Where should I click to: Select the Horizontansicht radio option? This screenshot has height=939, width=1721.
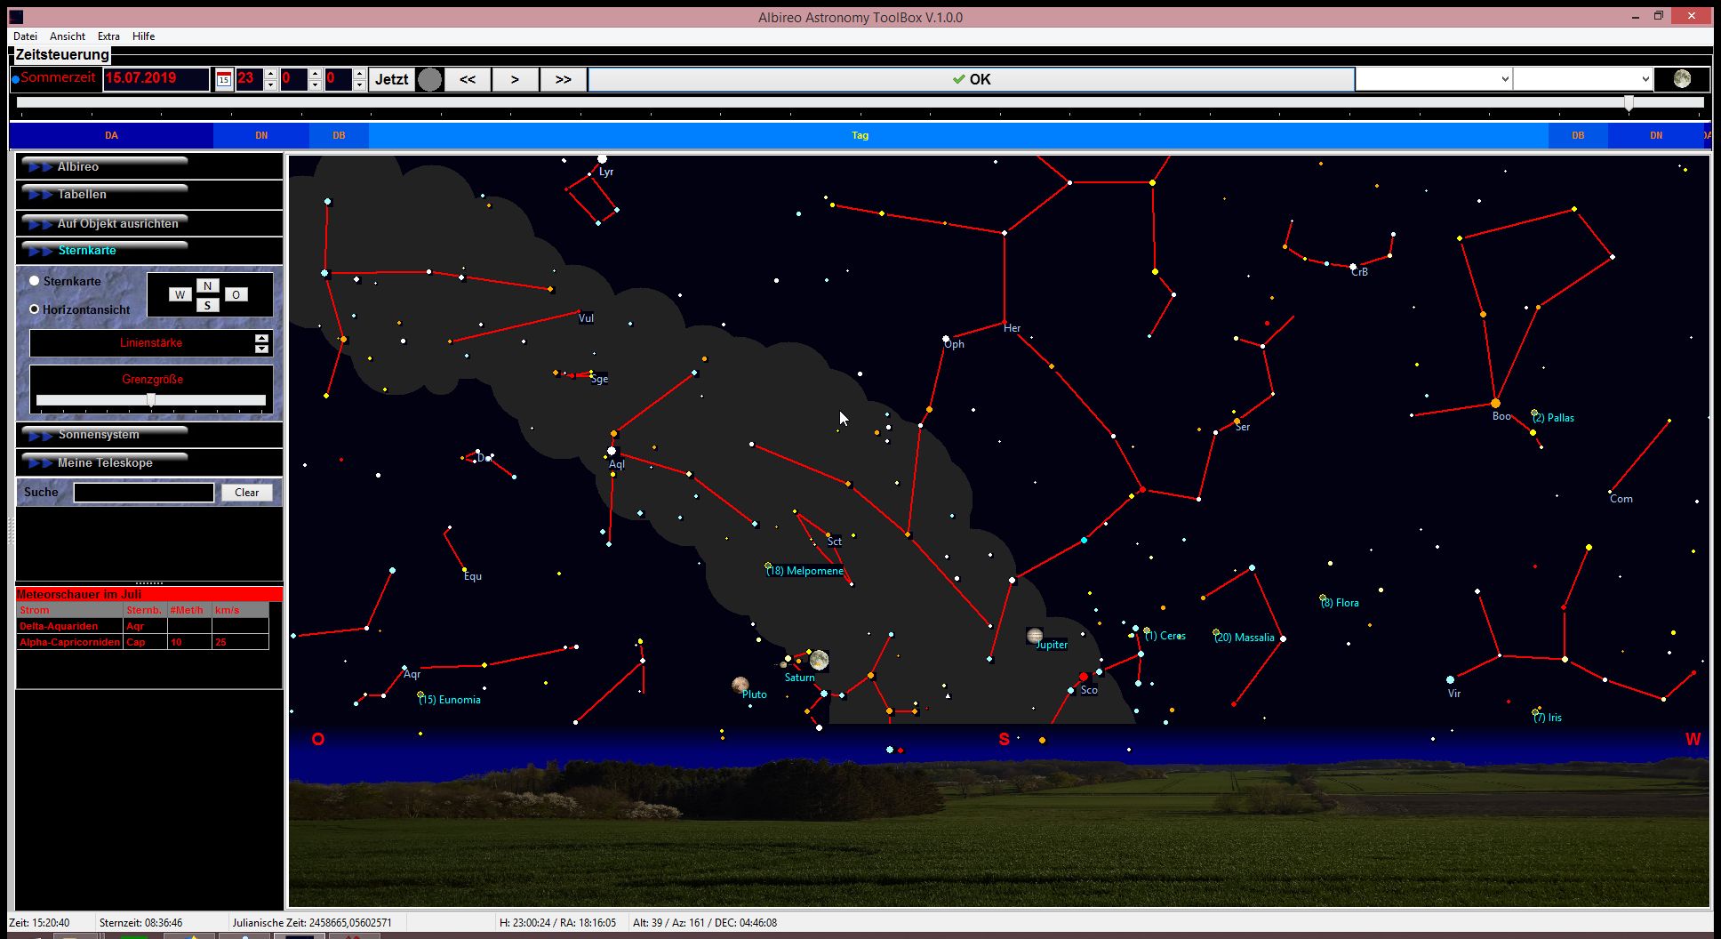[x=35, y=309]
